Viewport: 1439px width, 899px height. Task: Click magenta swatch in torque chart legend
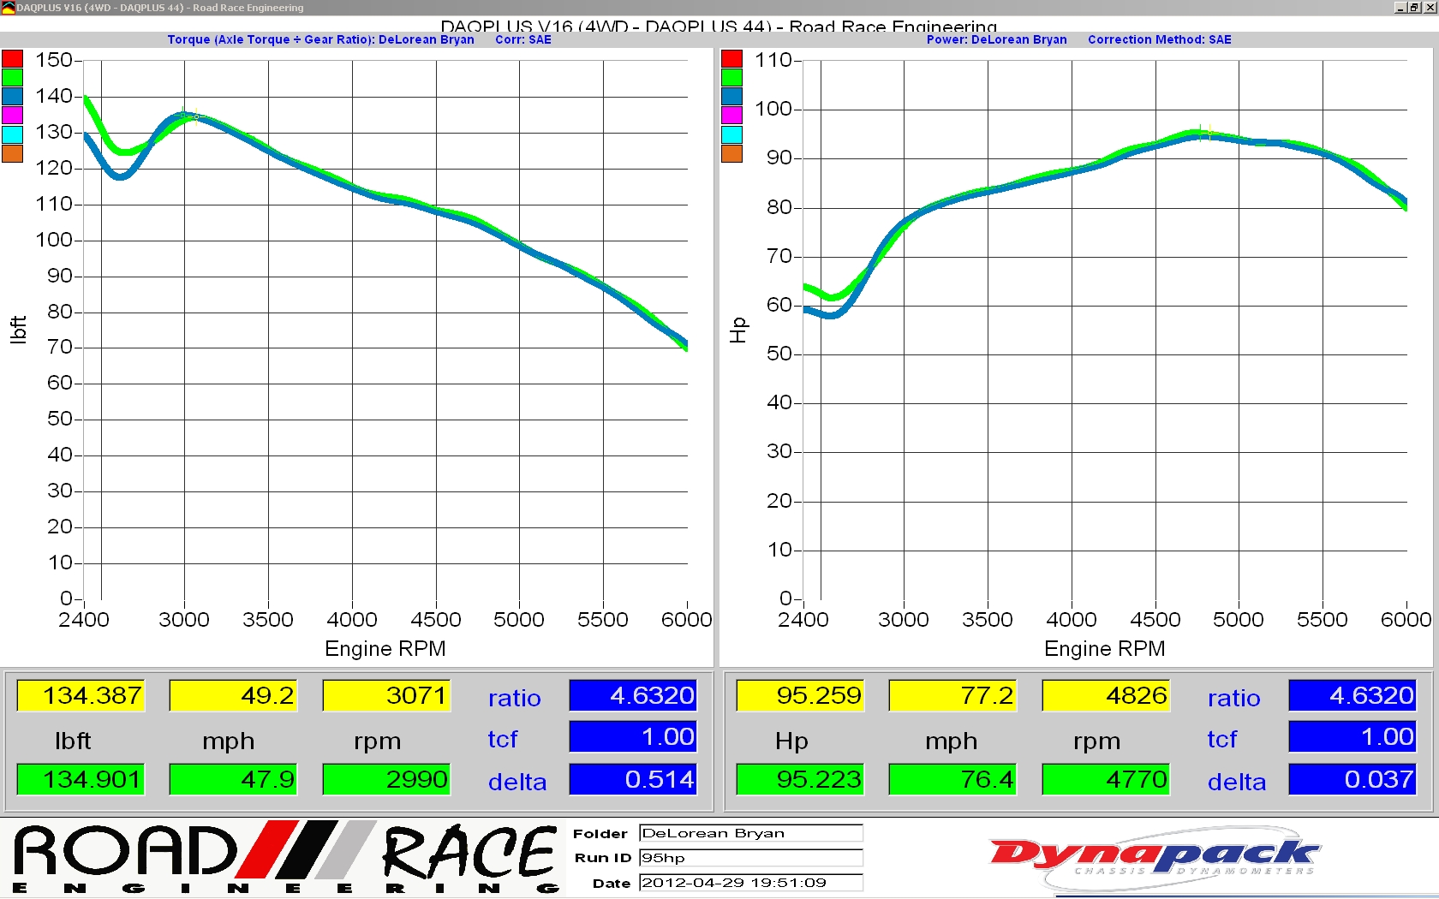click(x=12, y=116)
